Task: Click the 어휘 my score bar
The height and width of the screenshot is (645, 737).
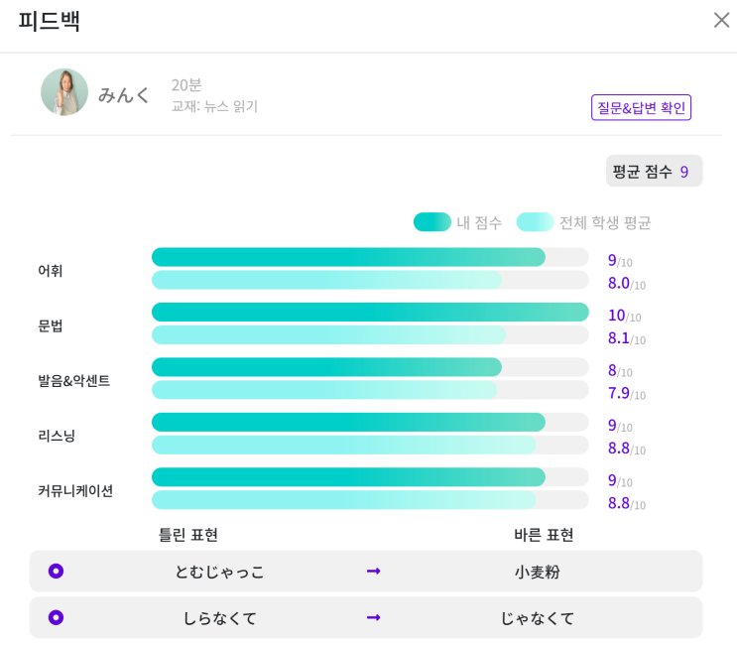Action: point(348,257)
